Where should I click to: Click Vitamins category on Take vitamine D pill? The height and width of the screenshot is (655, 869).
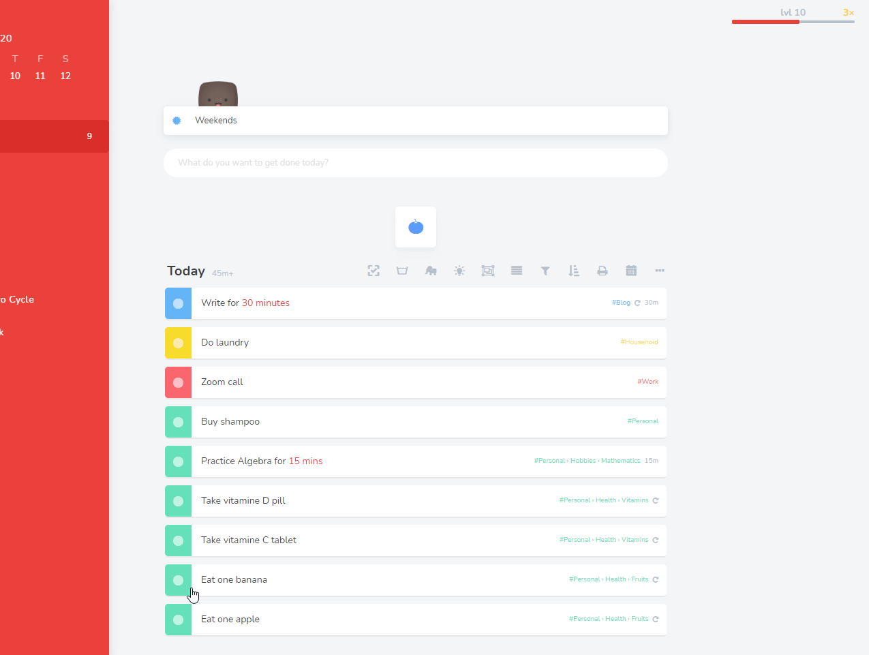(x=635, y=500)
